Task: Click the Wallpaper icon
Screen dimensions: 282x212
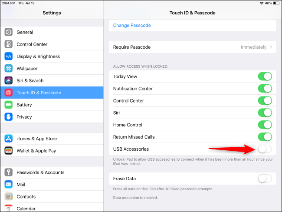Action: point(9,69)
